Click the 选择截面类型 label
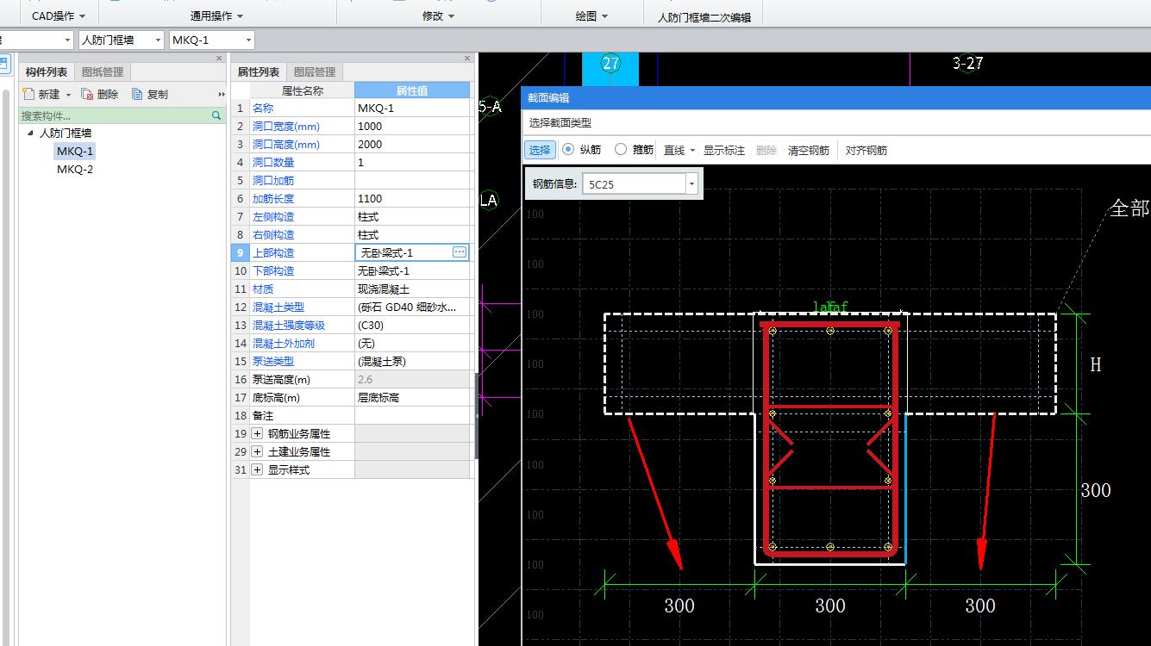1151x646 pixels. pyautogui.click(x=560, y=123)
